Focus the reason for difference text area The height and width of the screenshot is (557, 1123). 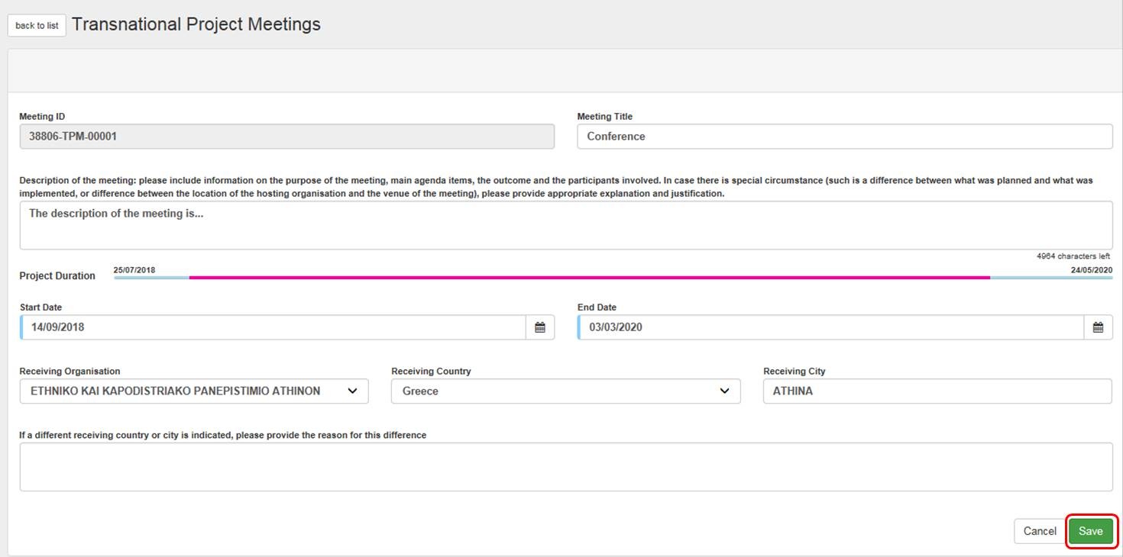click(565, 467)
